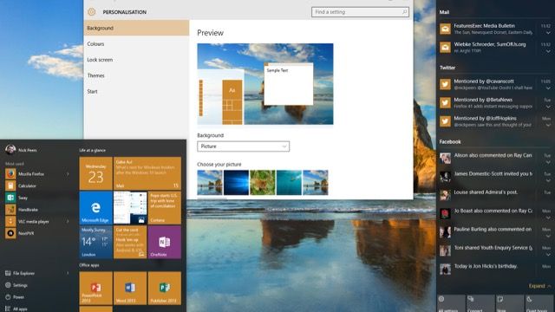Select the Background settings tab
Viewport: 555px width, 312px height.
click(x=136, y=28)
